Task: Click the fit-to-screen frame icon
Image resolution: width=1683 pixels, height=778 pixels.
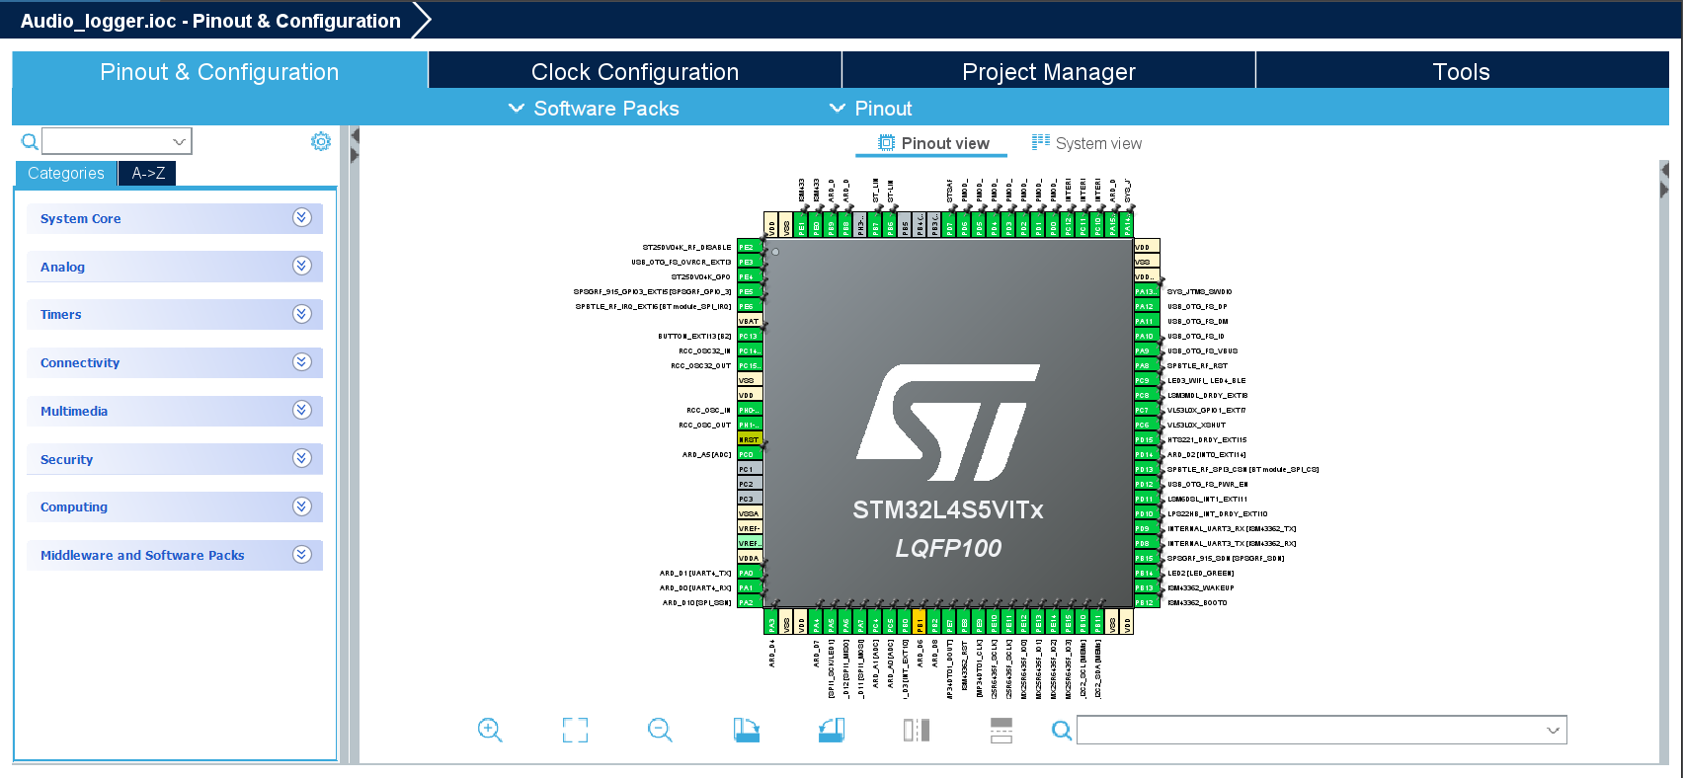Action: point(575,730)
